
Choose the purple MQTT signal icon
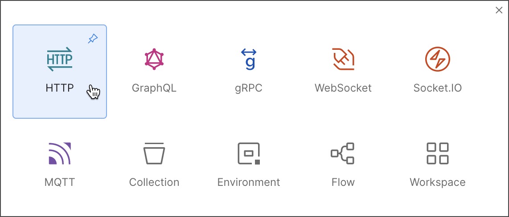coord(60,153)
